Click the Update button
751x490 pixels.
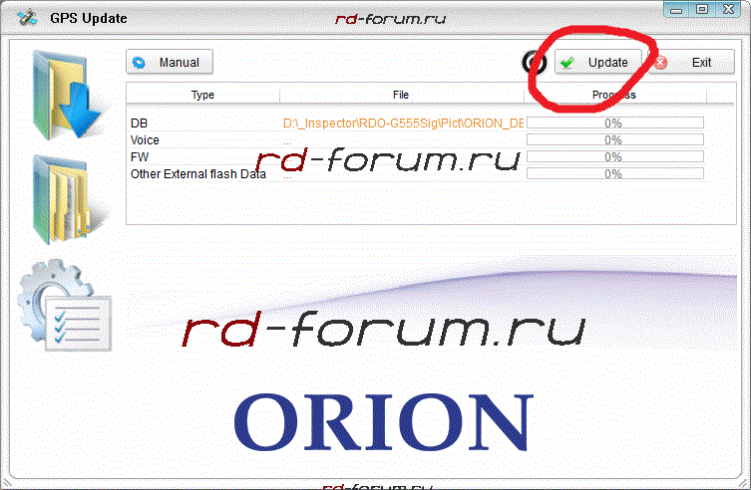(596, 62)
